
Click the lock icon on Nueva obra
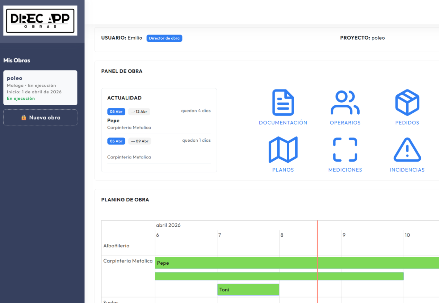pos(24,118)
